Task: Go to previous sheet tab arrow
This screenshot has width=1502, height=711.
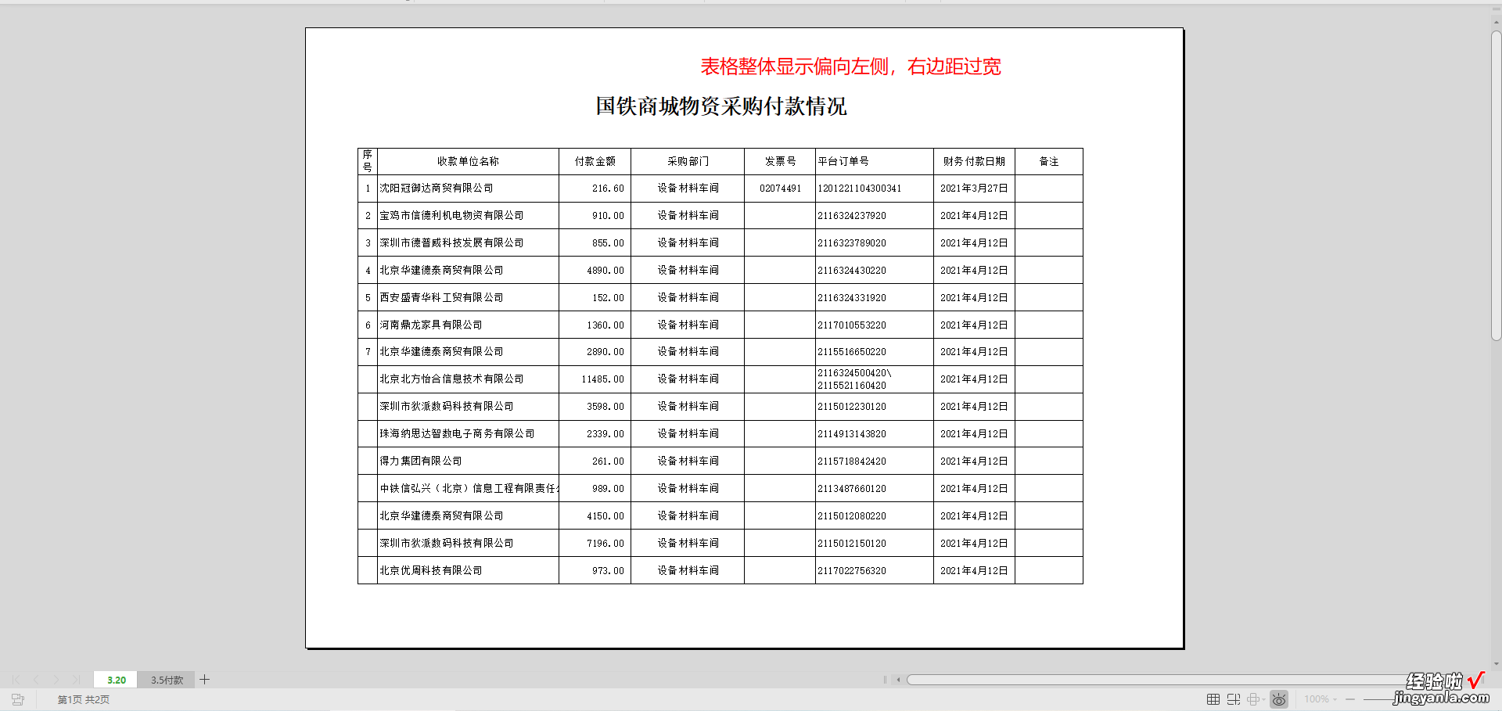Action: (x=36, y=680)
